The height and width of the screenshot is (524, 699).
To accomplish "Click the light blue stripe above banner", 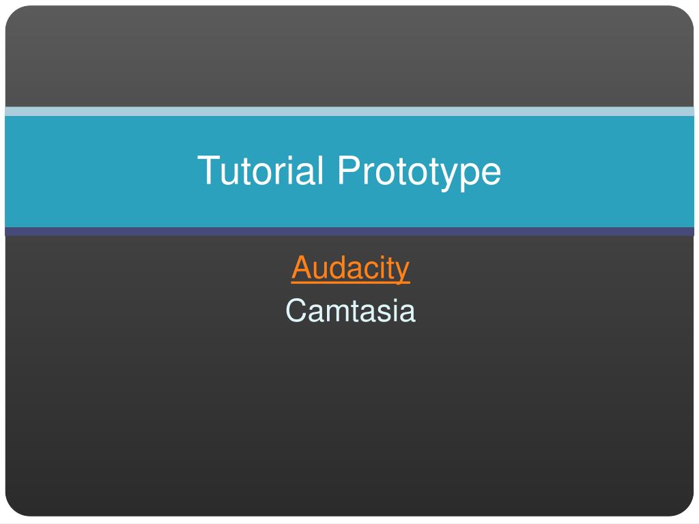I will (x=349, y=111).
